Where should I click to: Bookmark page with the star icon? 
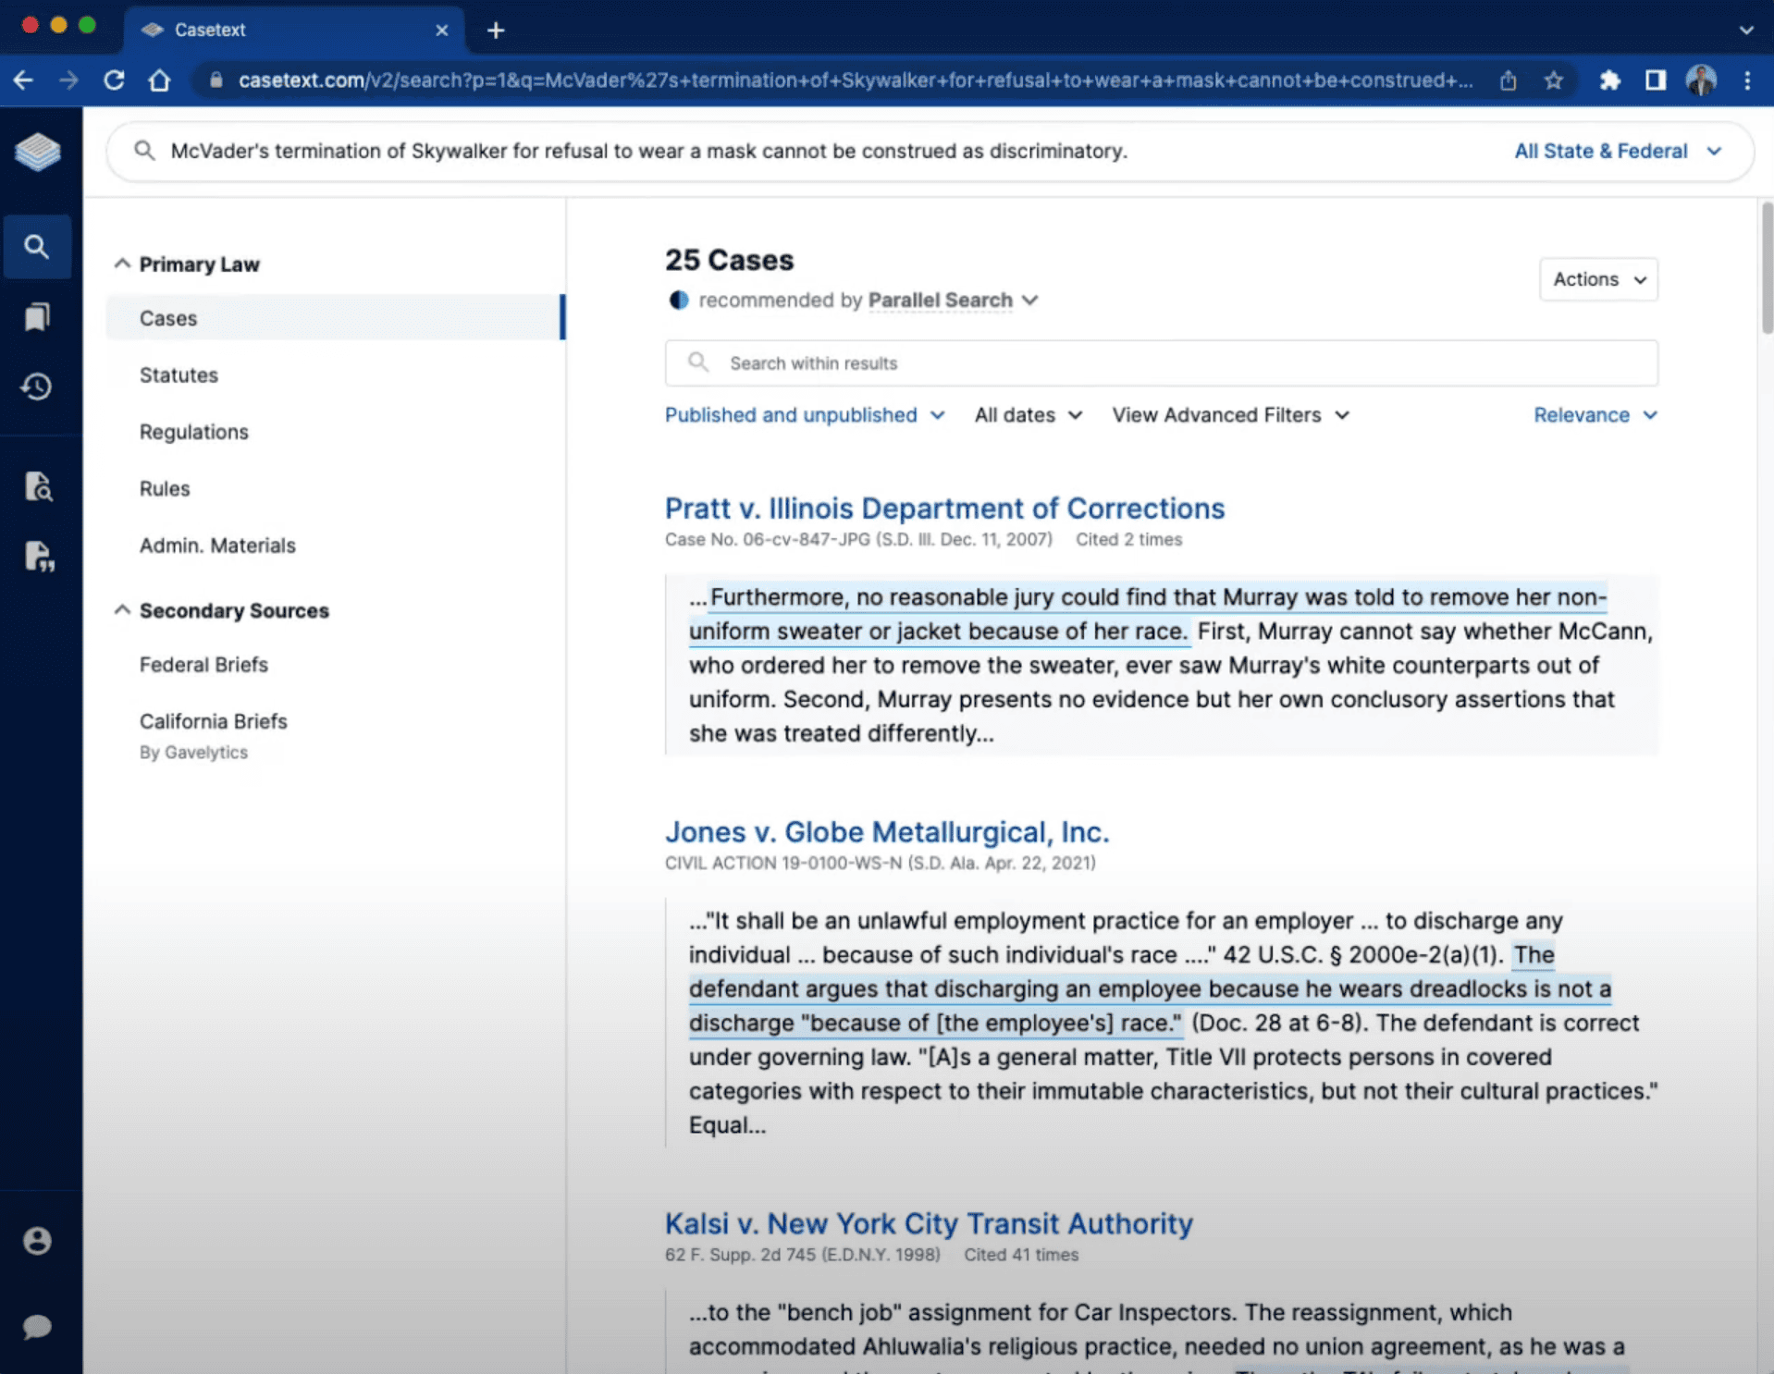point(1554,80)
